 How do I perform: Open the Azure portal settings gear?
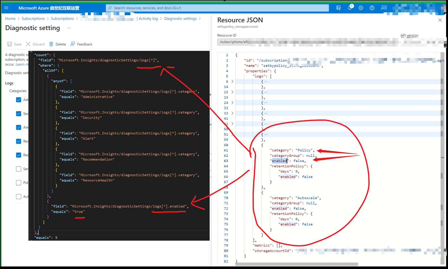pos(361,8)
